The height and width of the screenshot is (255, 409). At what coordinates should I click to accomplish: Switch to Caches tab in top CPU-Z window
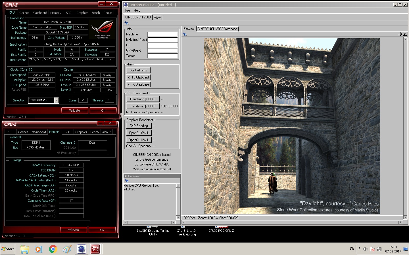24,13
